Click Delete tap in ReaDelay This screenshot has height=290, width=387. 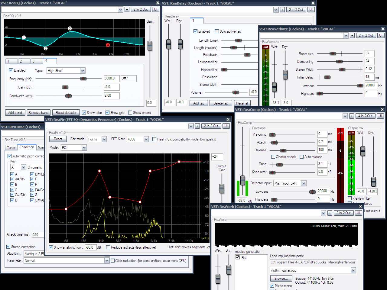click(221, 103)
